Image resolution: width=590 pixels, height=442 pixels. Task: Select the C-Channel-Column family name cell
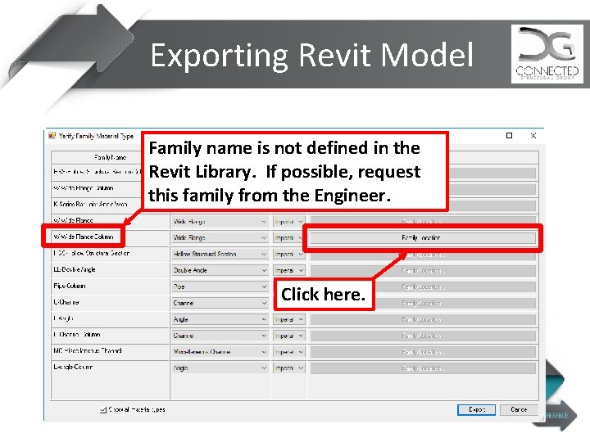[x=111, y=335]
